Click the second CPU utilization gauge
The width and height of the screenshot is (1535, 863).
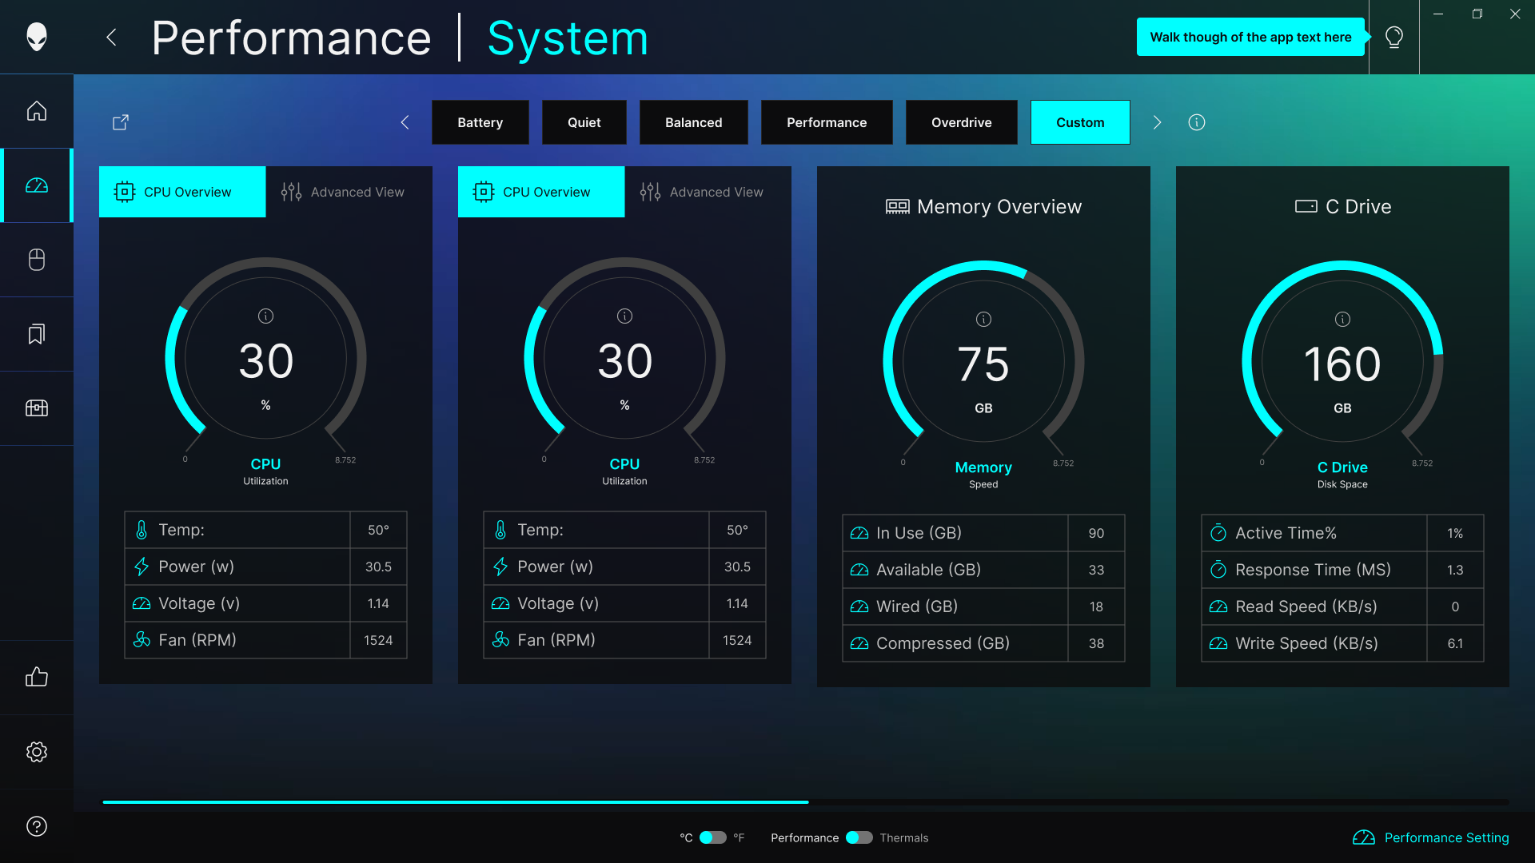pyautogui.click(x=624, y=358)
